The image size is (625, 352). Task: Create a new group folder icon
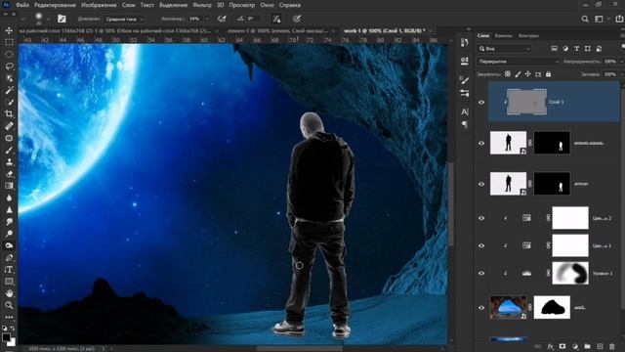[x=587, y=346]
